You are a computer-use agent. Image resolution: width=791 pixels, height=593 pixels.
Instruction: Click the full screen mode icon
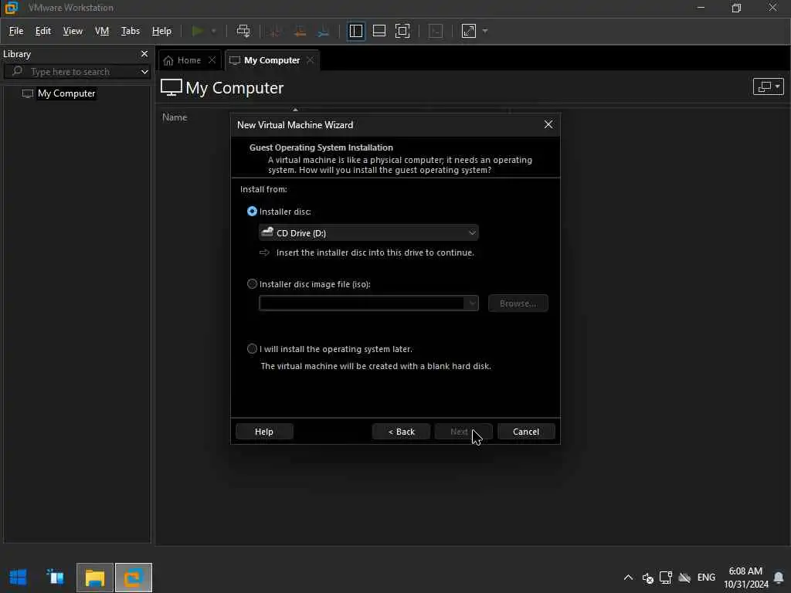[402, 31]
